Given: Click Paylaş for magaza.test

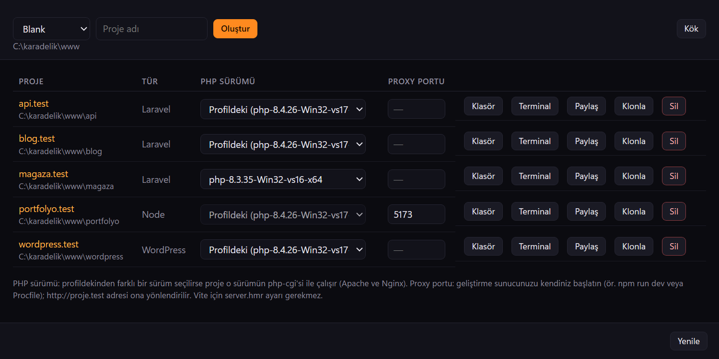Looking at the screenshot, I should (586, 176).
